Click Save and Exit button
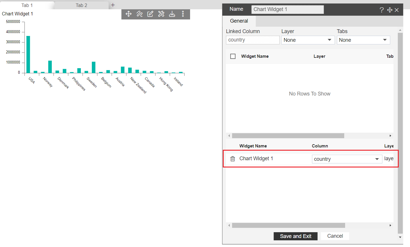 (x=296, y=236)
